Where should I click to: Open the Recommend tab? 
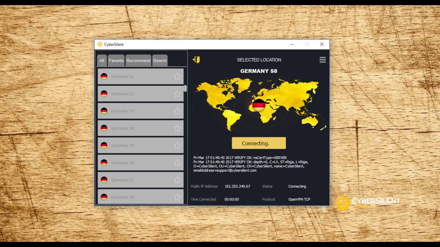click(x=138, y=60)
